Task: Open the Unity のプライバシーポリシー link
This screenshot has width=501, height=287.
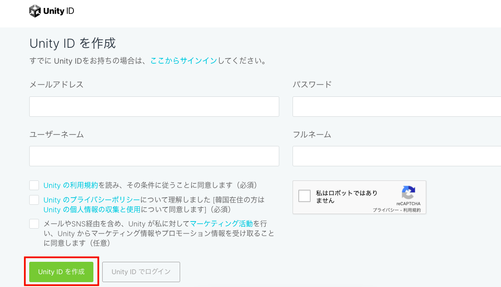Action: [x=92, y=200]
